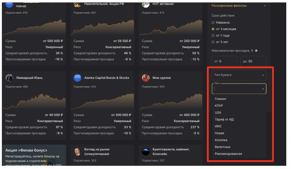The width and height of the screenshot is (291, 169).
Task: Select the Неважно radio option
Action: 213,23
